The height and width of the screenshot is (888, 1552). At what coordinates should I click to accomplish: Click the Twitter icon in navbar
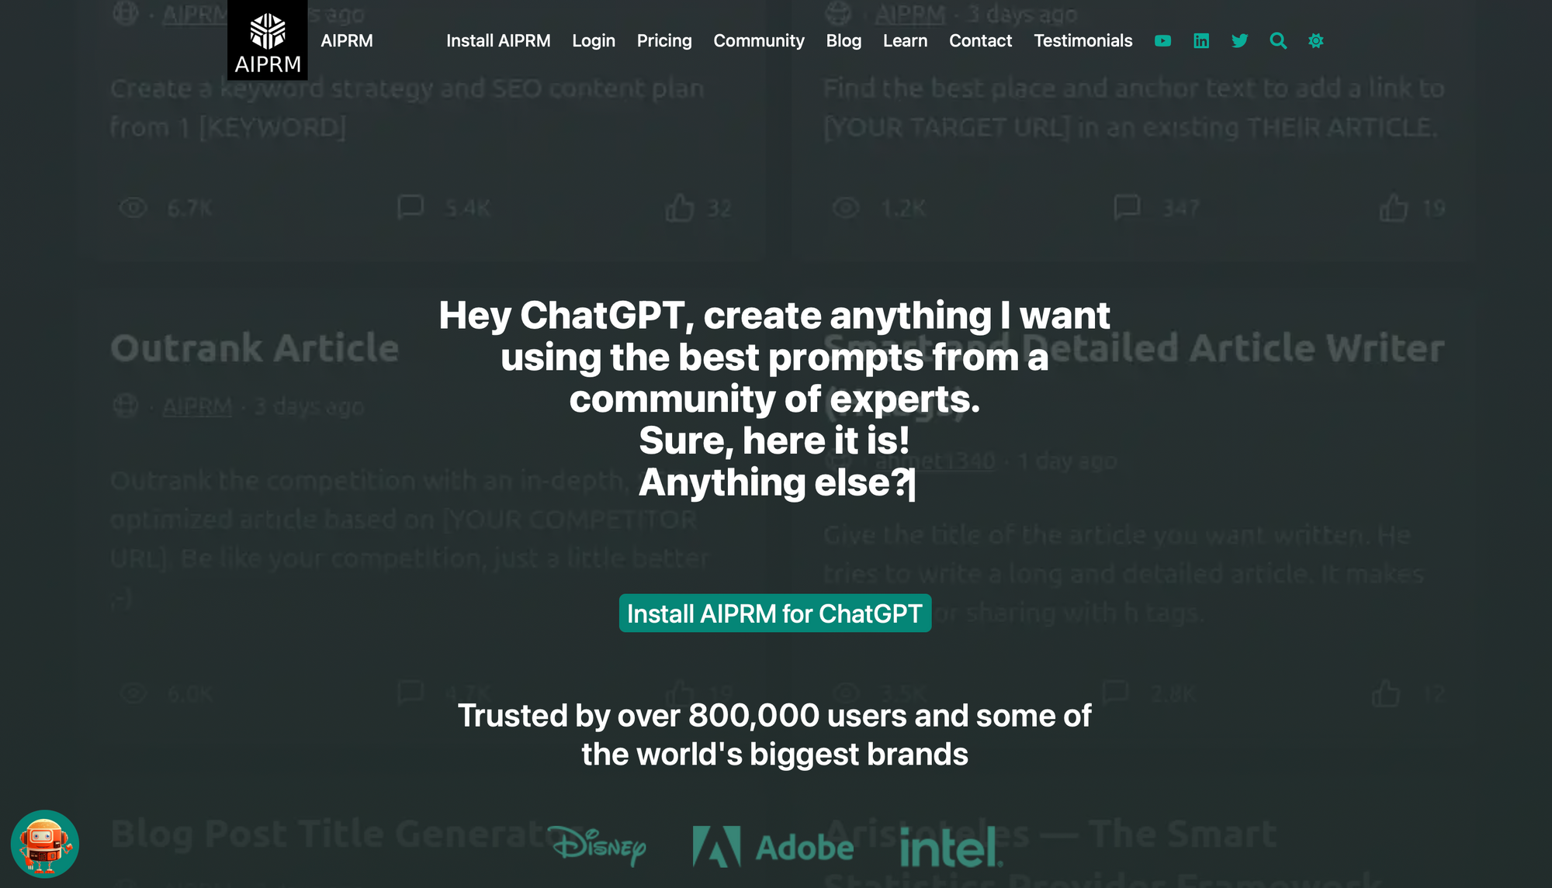[x=1240, y=40]
